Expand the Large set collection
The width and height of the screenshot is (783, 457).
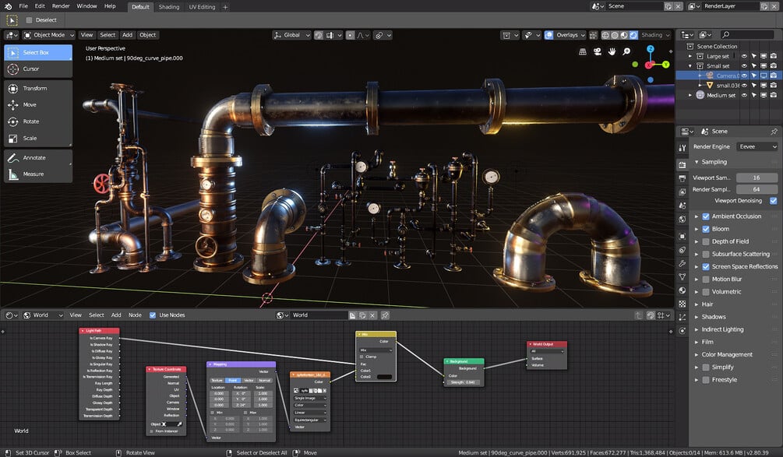(x=690, y=56)
